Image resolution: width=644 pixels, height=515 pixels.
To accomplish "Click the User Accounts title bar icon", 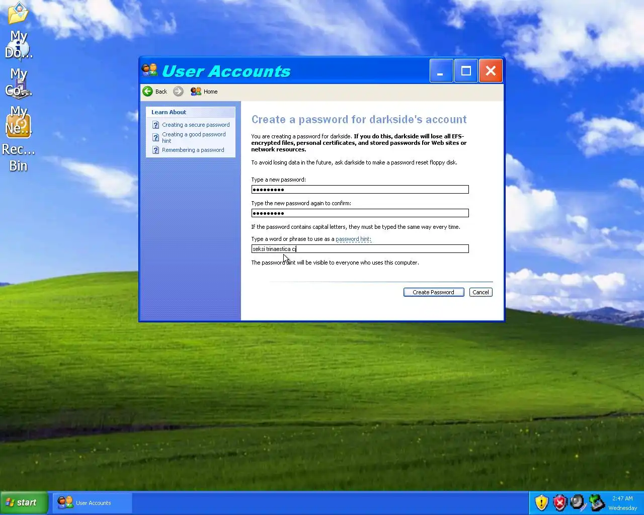I will (x=150, y=70).
